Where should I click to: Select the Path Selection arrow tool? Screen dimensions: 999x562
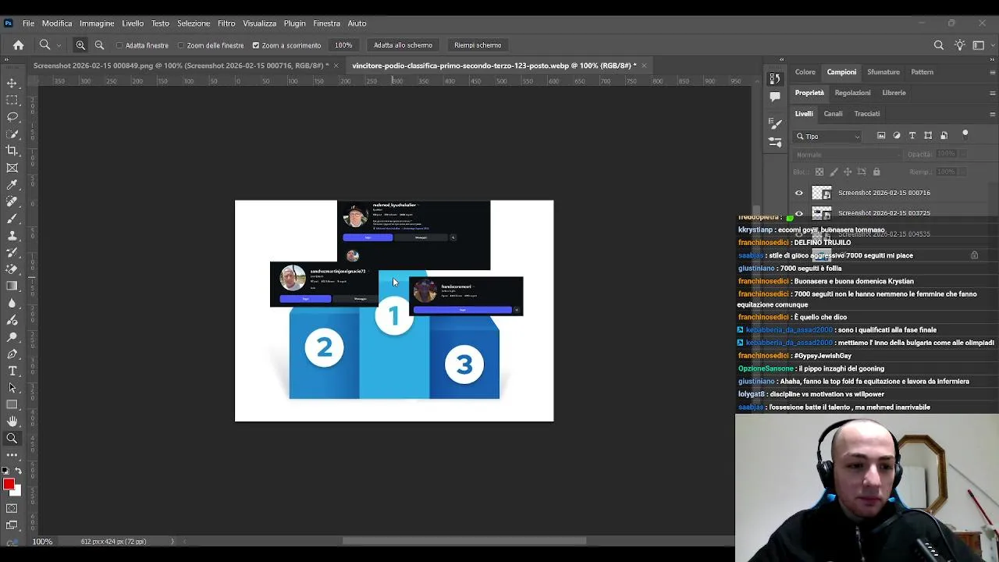[x=12, y=387]
